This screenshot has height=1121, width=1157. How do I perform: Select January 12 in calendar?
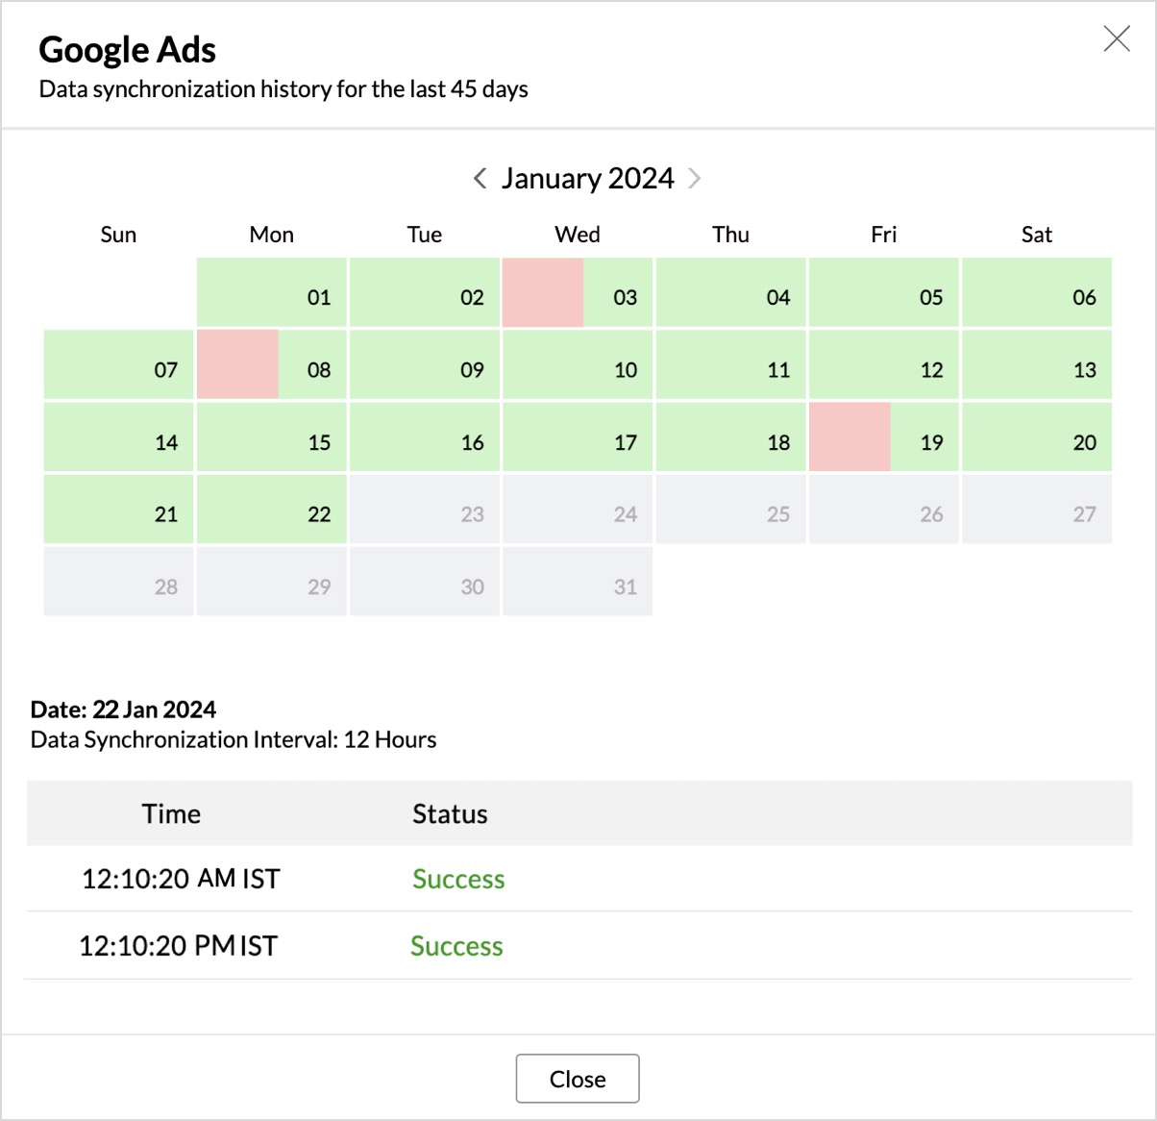[884, 364]
